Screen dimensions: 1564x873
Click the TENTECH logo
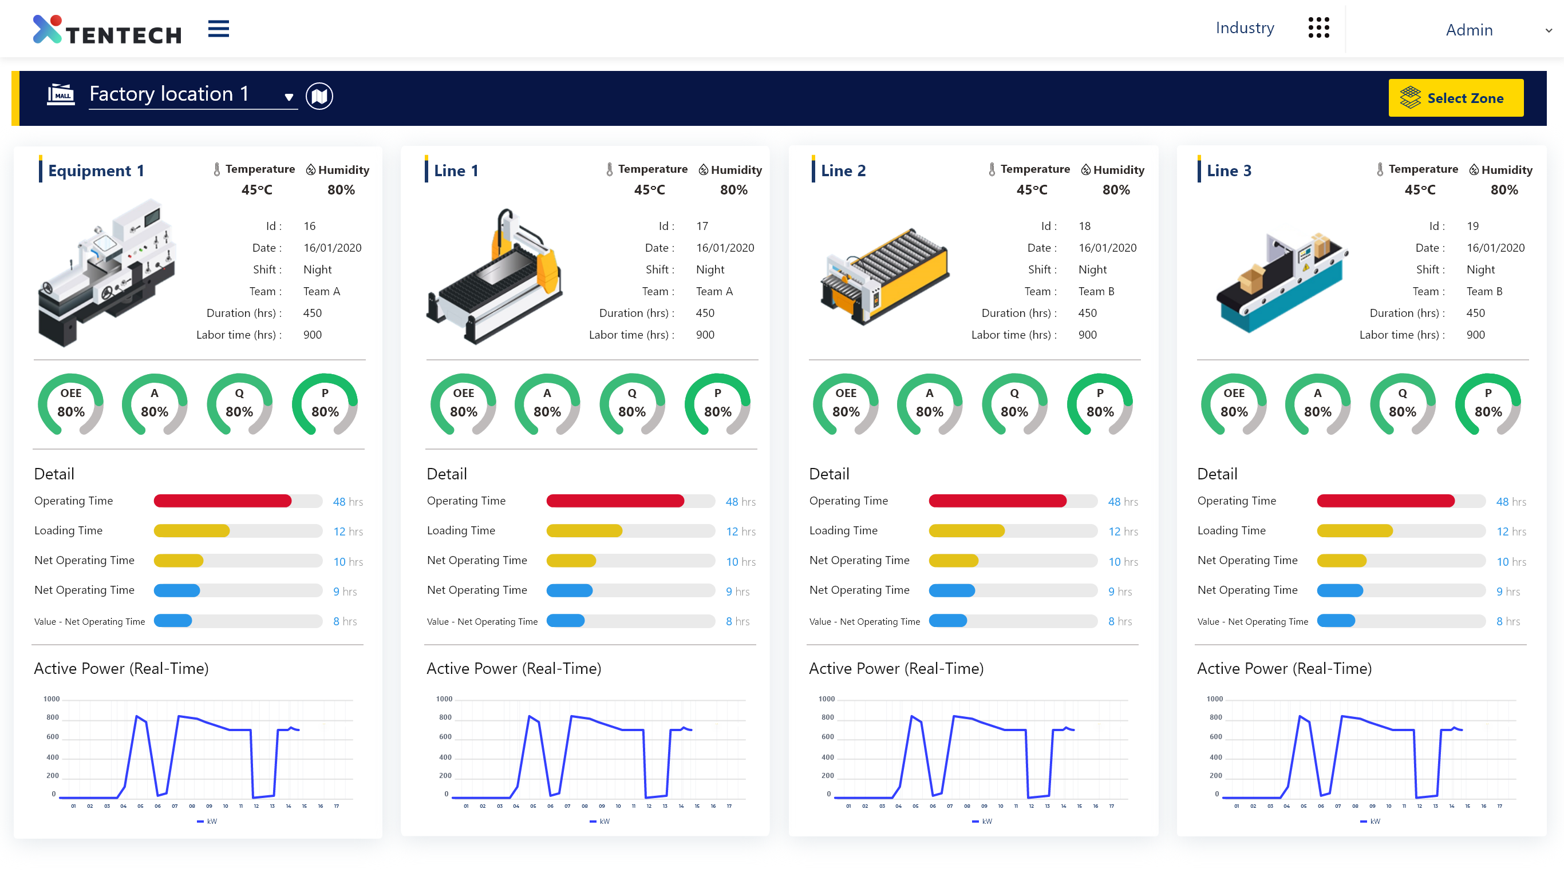[x=108, y=30]
